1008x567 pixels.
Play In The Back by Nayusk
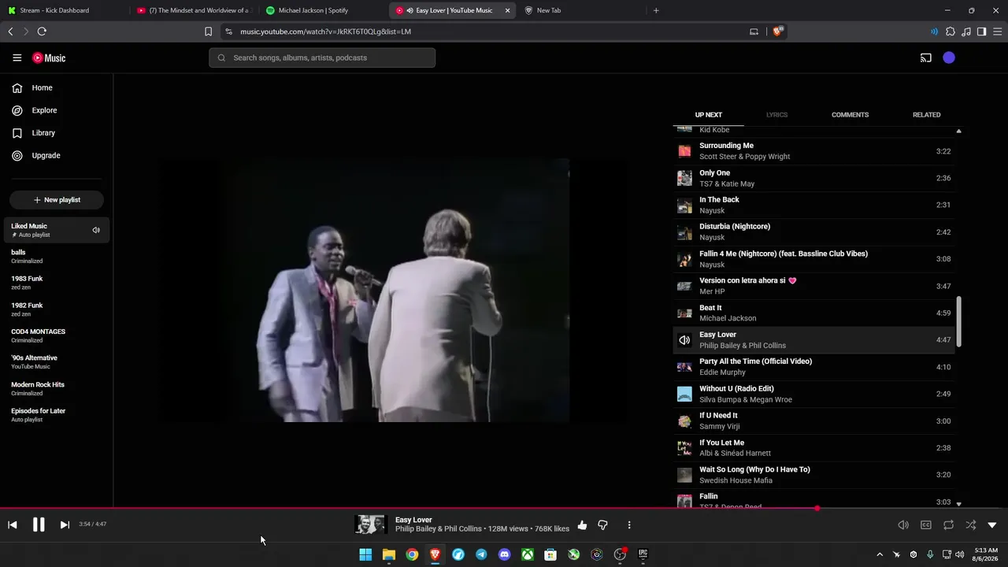click(813, 205)
